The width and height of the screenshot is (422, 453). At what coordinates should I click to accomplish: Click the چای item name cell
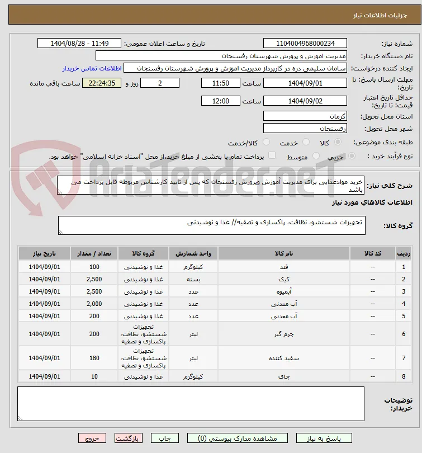[x=284, y=376]
